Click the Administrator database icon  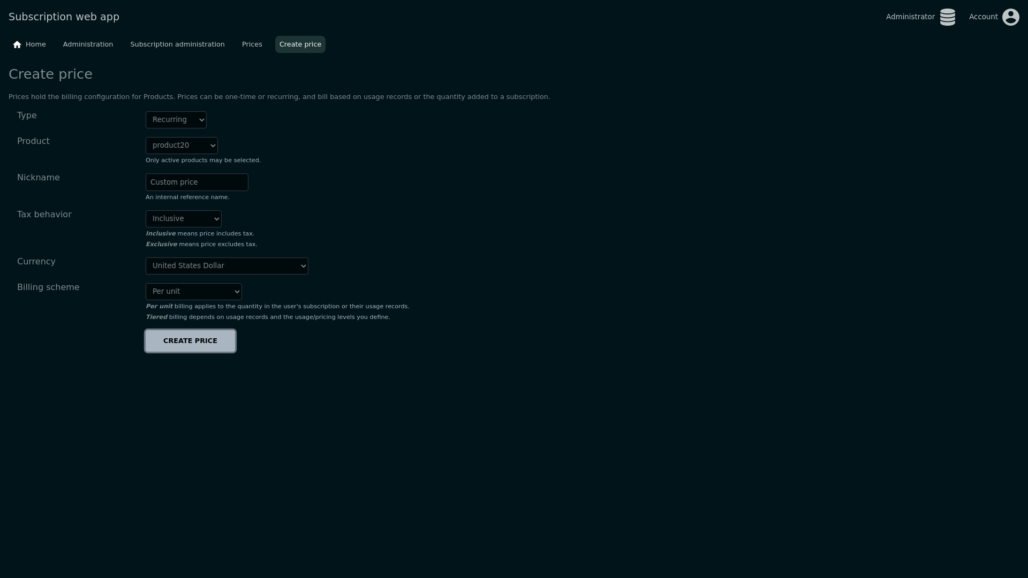(x=947, y=17)
